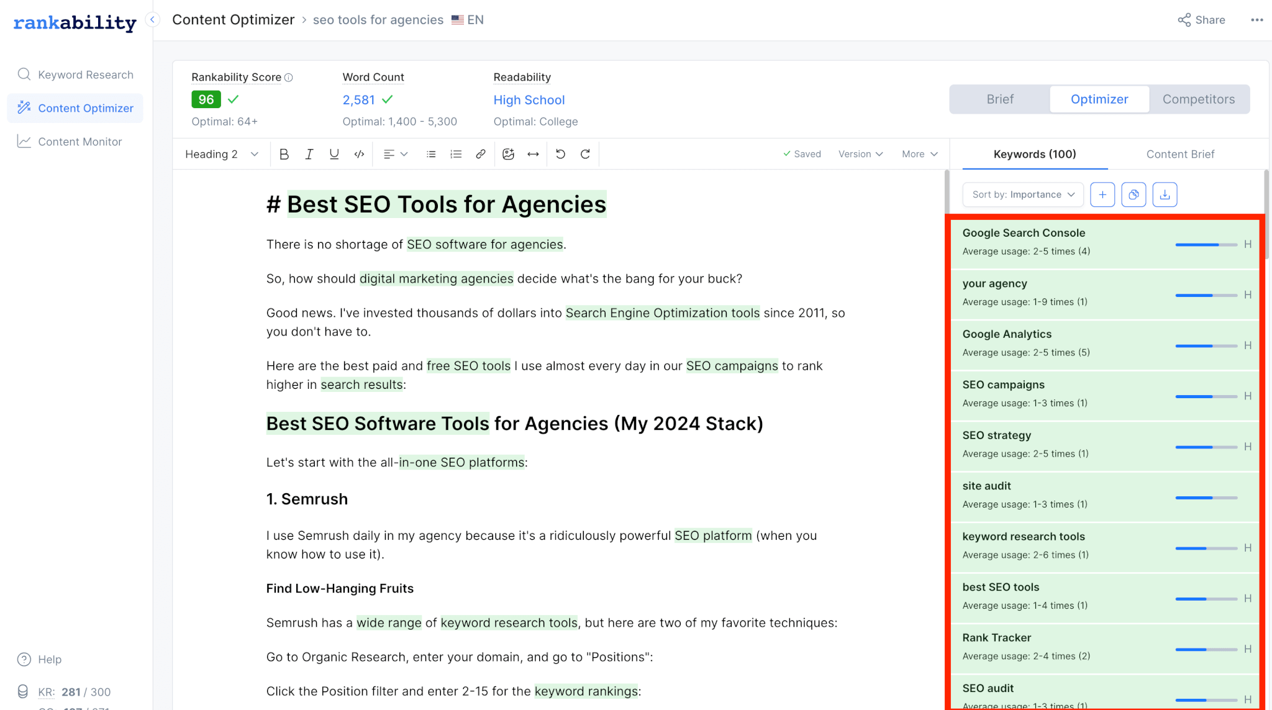Open the Sort by Importance dropdown
Screen dimensions: 1272x710
[1023, 194]
